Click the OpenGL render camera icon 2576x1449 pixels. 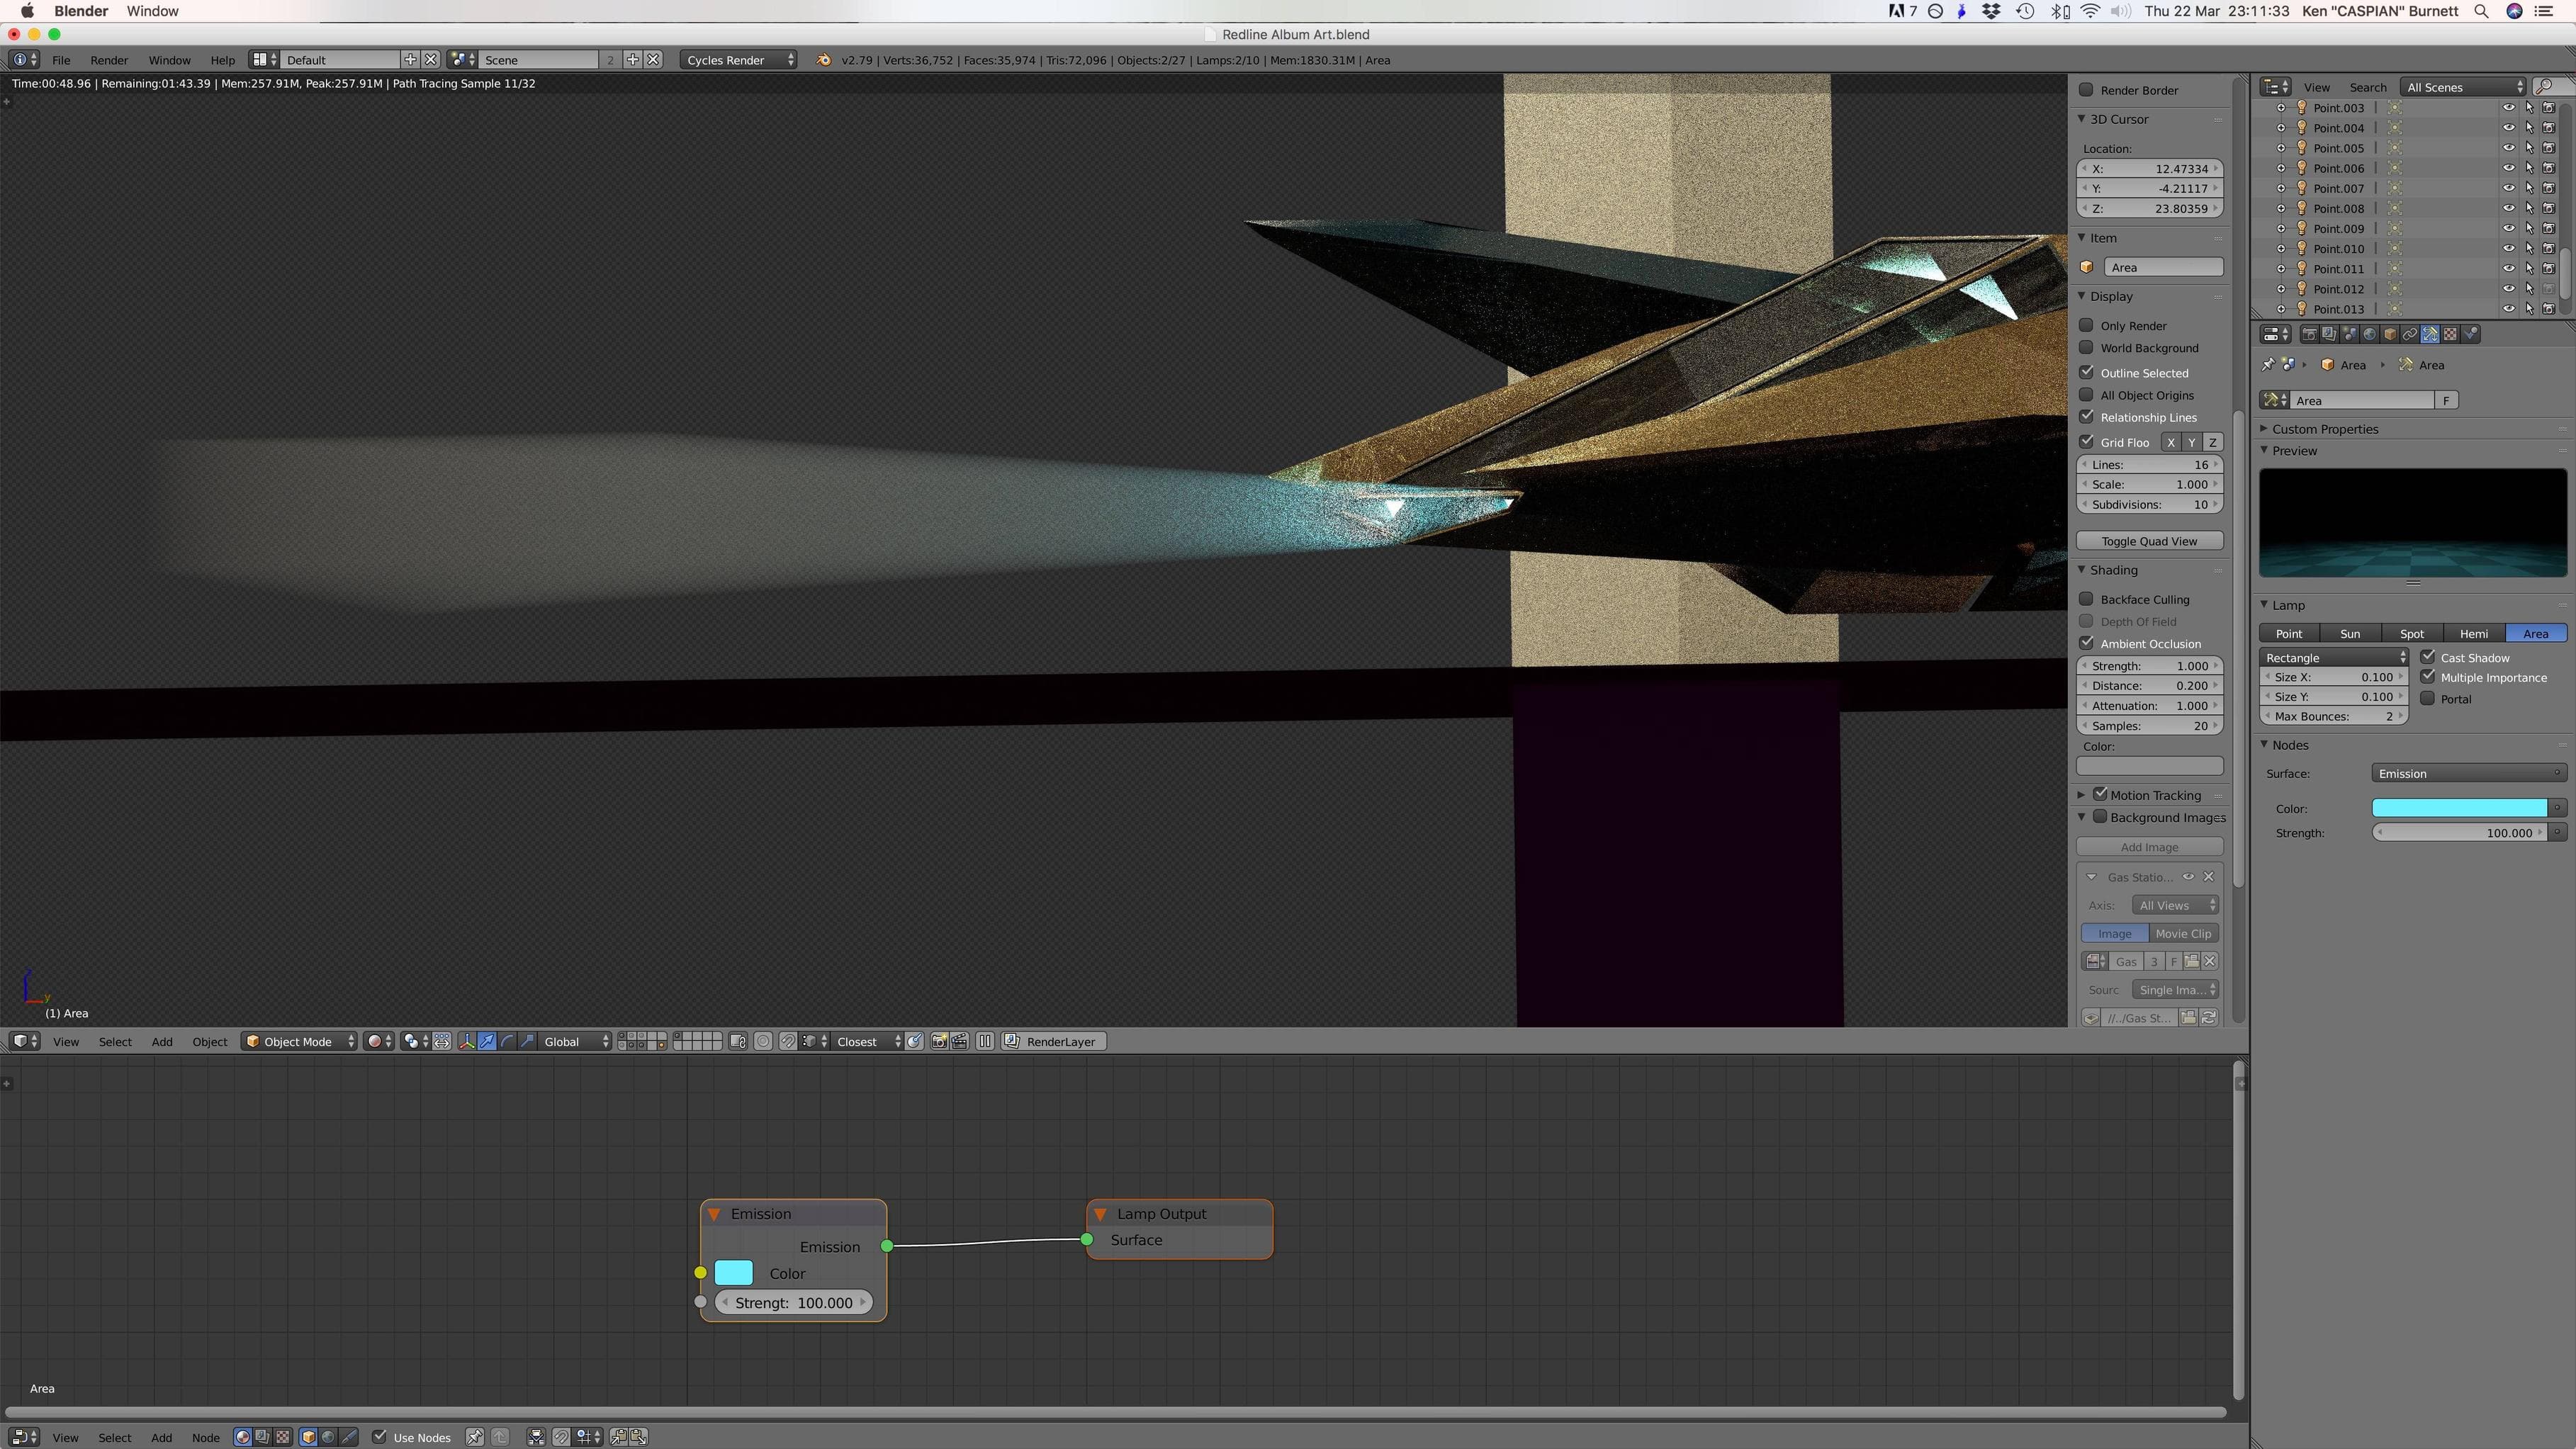tap(938, 1042)
